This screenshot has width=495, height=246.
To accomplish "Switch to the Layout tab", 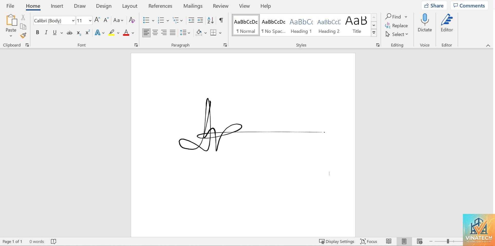I will coord(130,6).
